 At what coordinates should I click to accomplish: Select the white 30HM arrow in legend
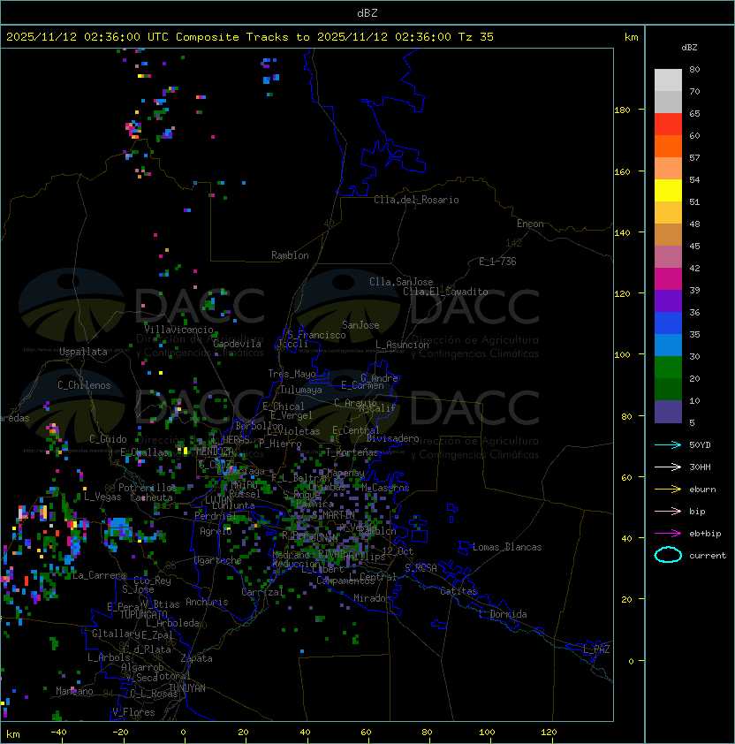pos(668,467)
